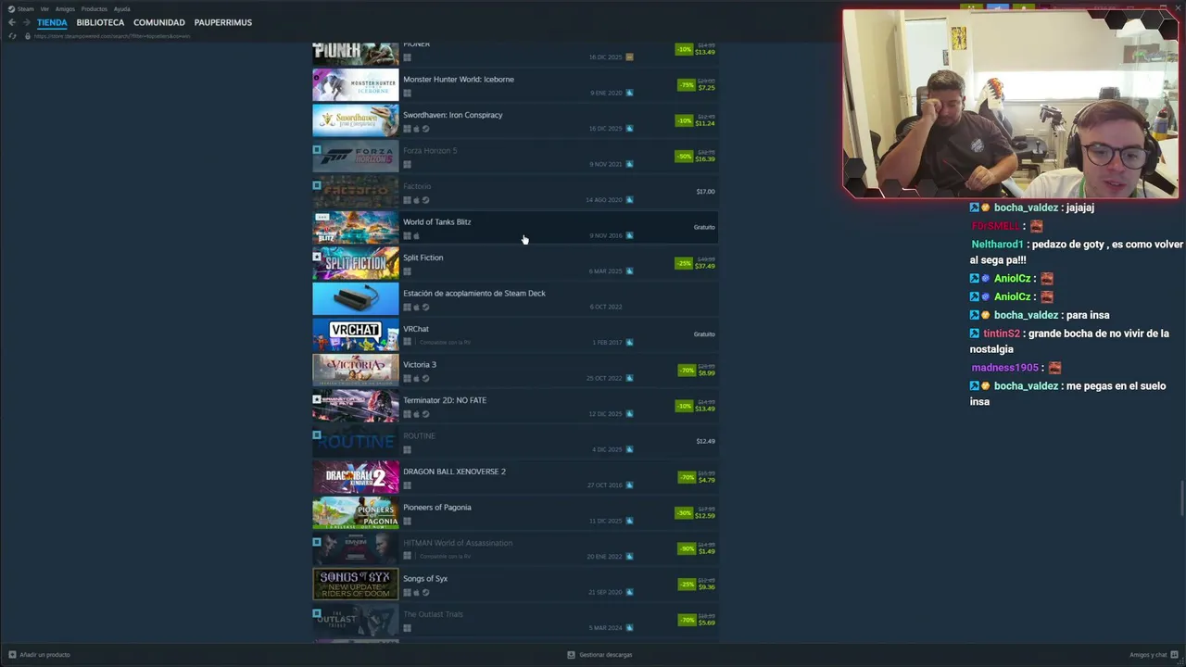Image resolution: width=1186 pixels, height=667 pixels.
Task: Click the ROUTINE game title
Action: pyautogui.click(x=419, y=436)
